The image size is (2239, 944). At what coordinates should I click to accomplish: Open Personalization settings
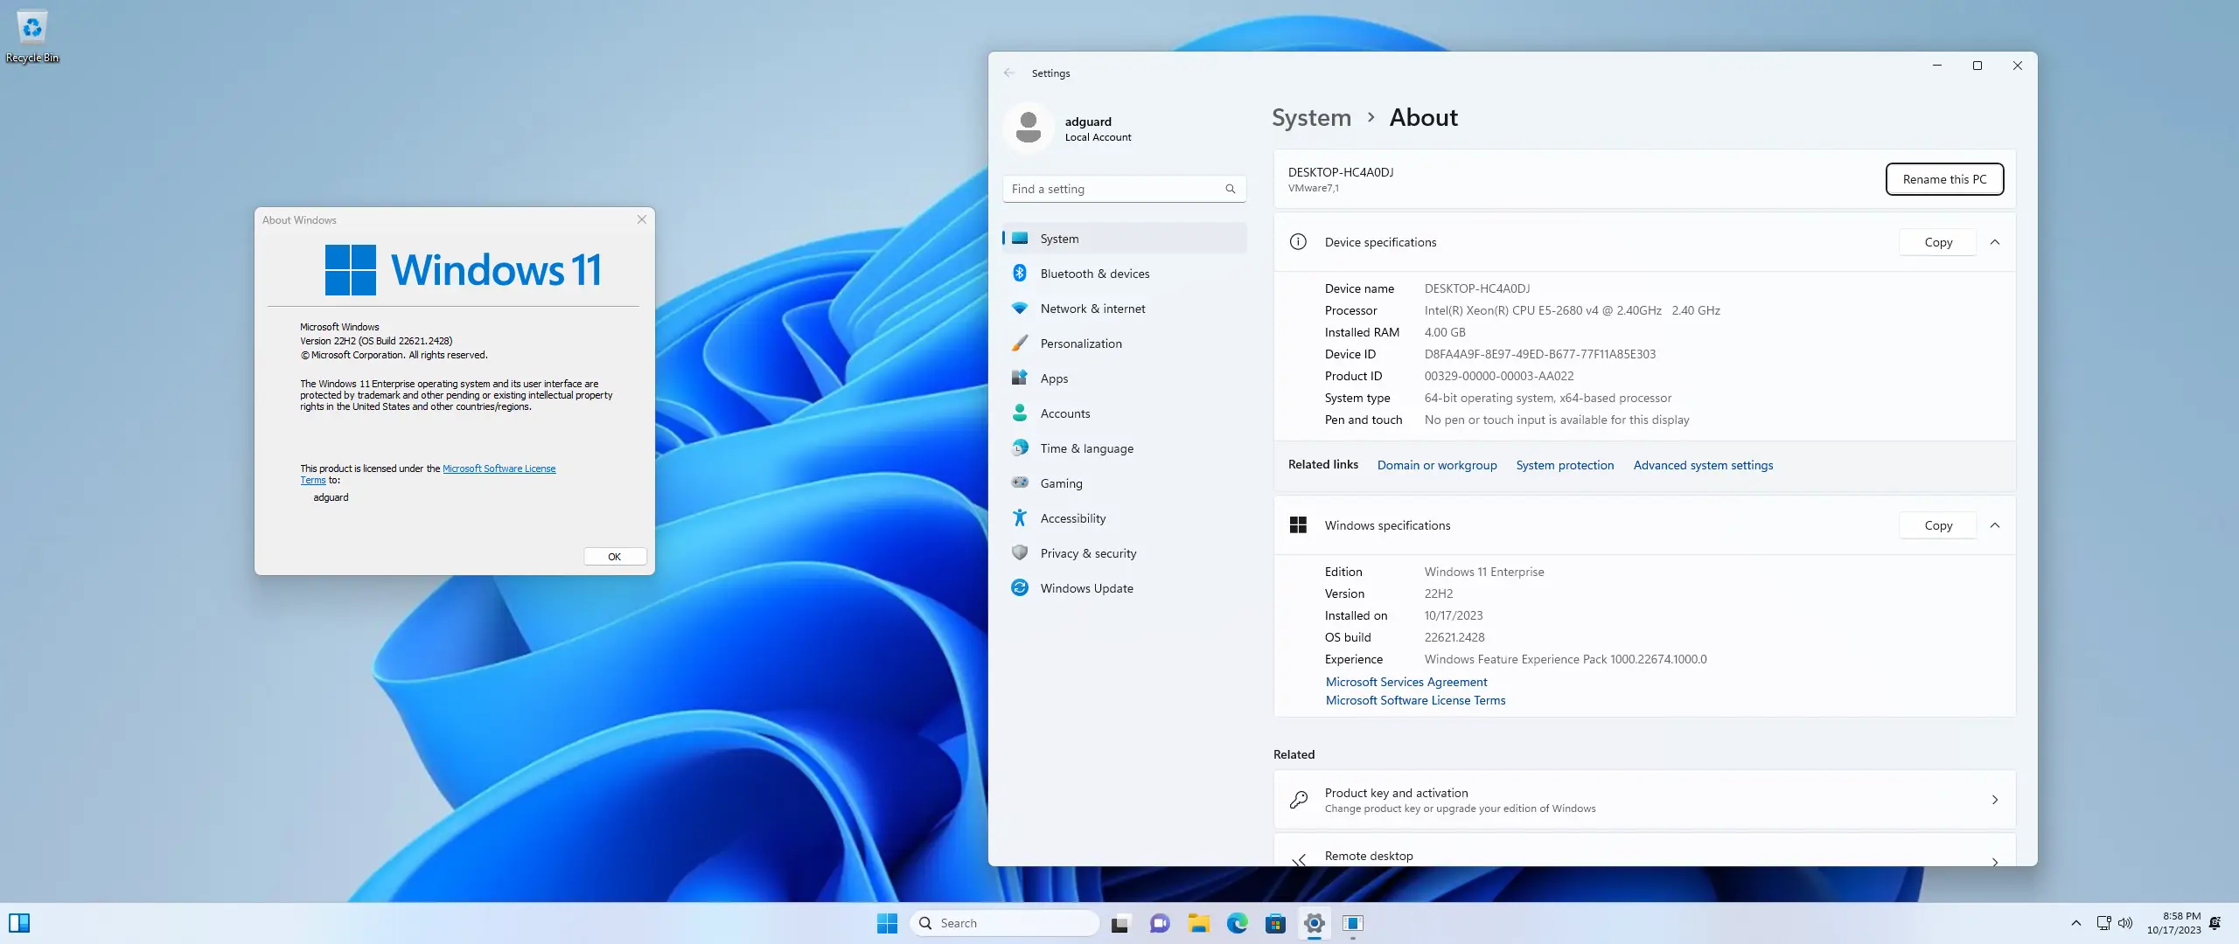[x=1082, y=343]
